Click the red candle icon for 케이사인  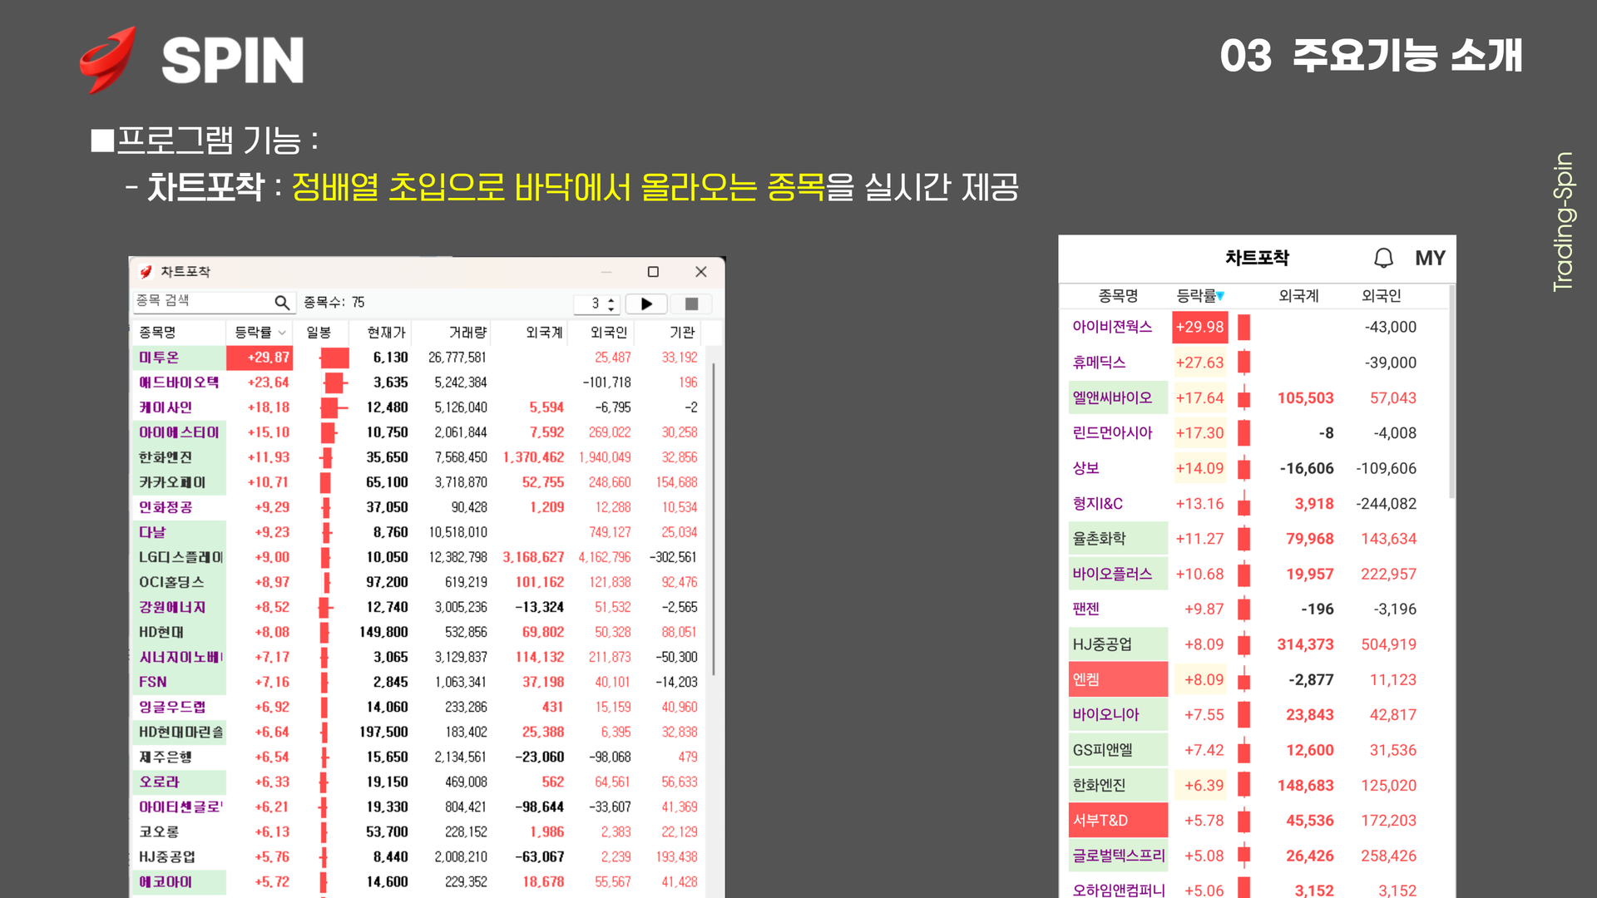tap(331, 407)
